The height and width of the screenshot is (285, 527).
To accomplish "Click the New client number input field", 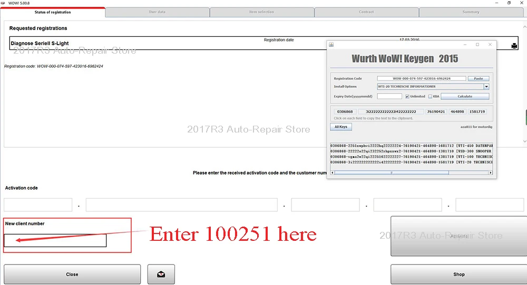I will (x=55, y=240).
